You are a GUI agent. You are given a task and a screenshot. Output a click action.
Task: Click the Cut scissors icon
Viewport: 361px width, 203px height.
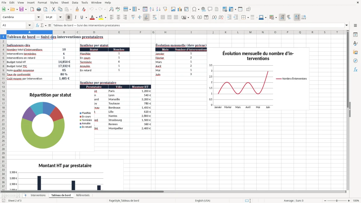pyautogui.click(x=54, y=9)
